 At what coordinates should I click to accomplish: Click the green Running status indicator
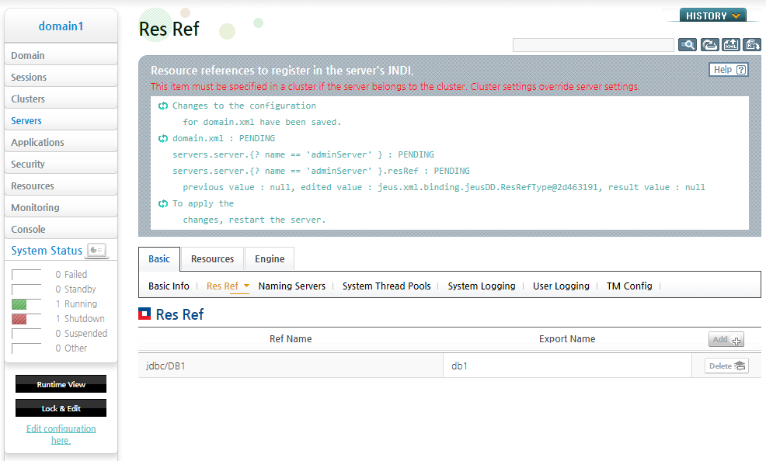19,305
